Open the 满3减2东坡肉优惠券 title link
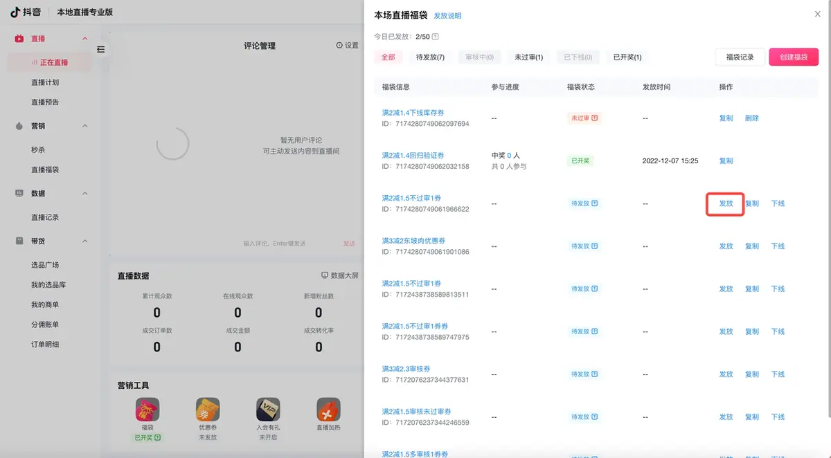 413,241
